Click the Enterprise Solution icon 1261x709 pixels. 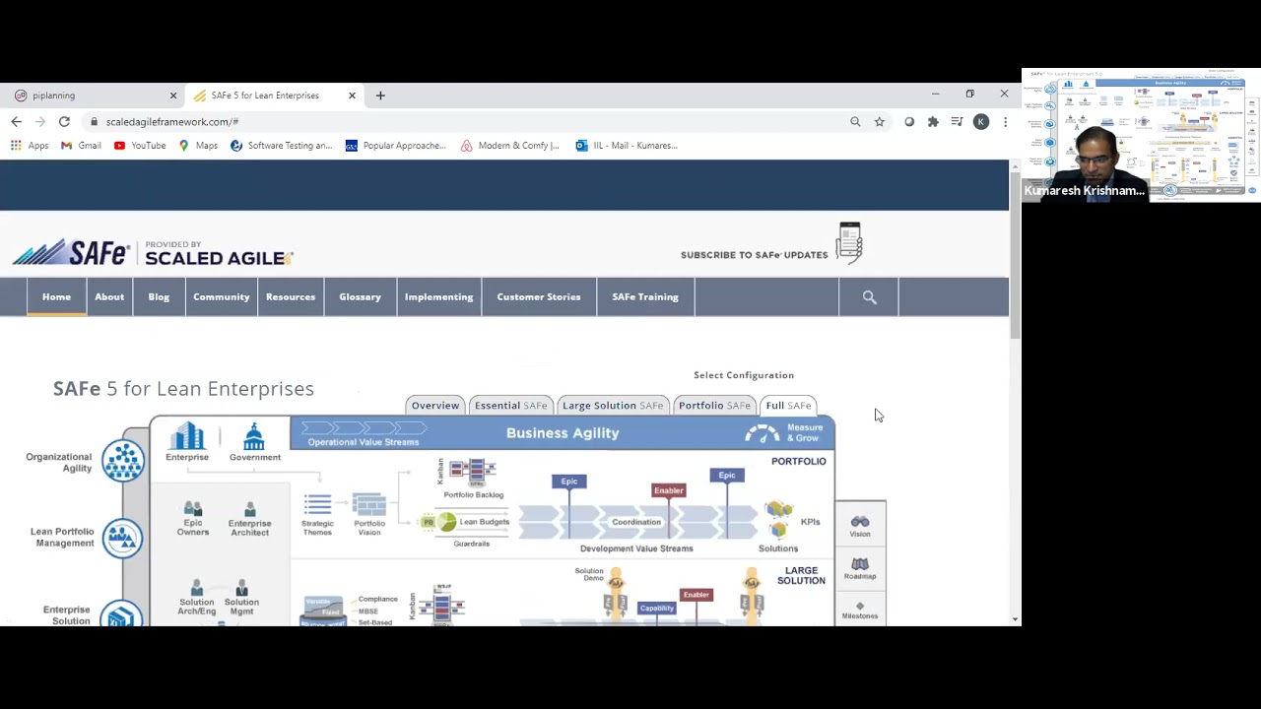[121, 614]
